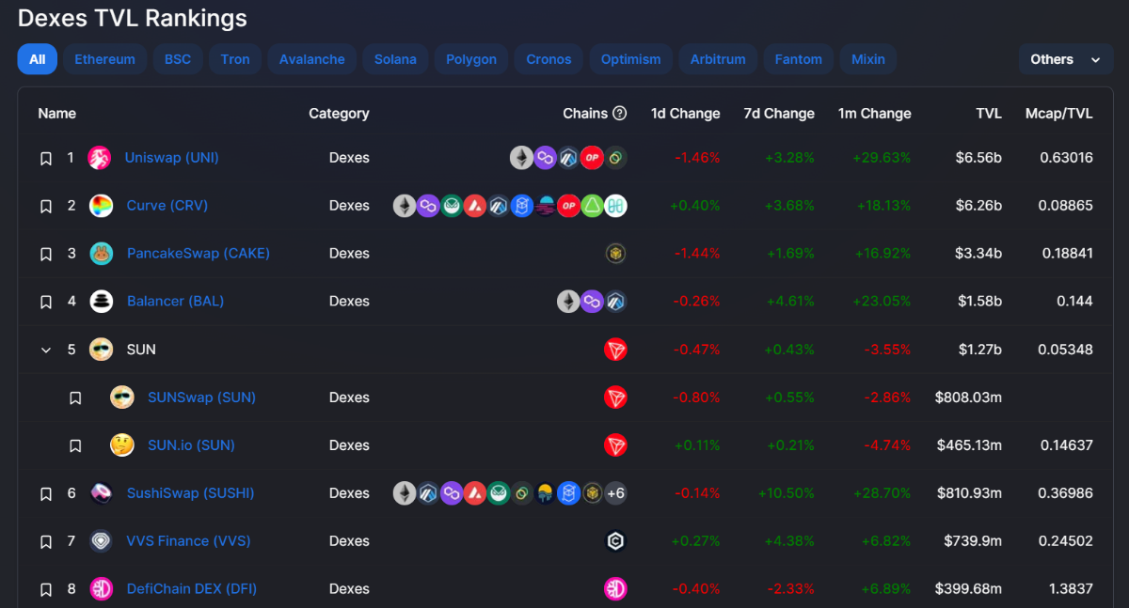Click the help icon next to Chains
1129x608 pixels.
click(619, 114)
